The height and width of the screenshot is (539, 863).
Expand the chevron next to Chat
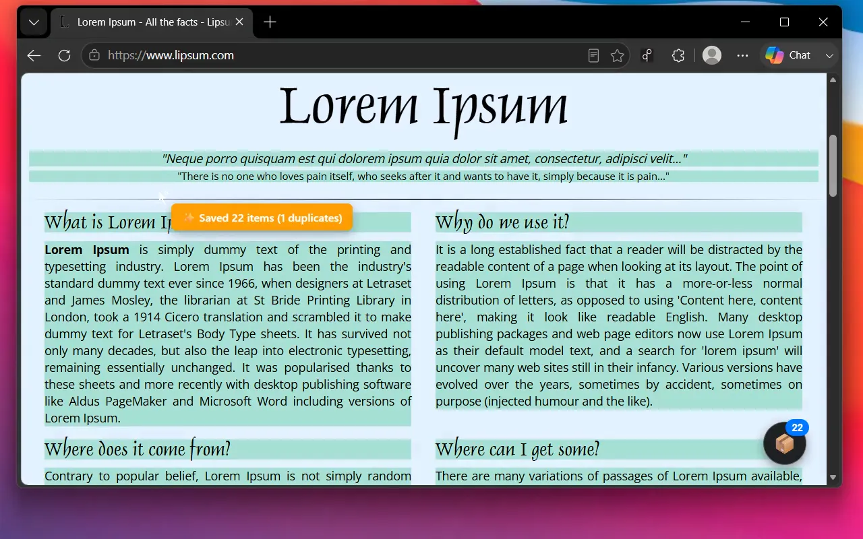(829, 55)
